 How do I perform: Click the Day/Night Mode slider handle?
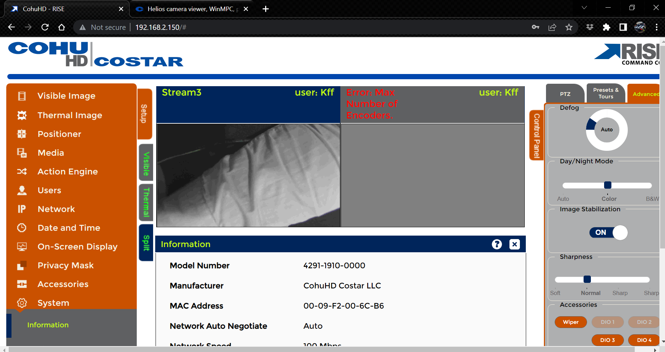608,185
